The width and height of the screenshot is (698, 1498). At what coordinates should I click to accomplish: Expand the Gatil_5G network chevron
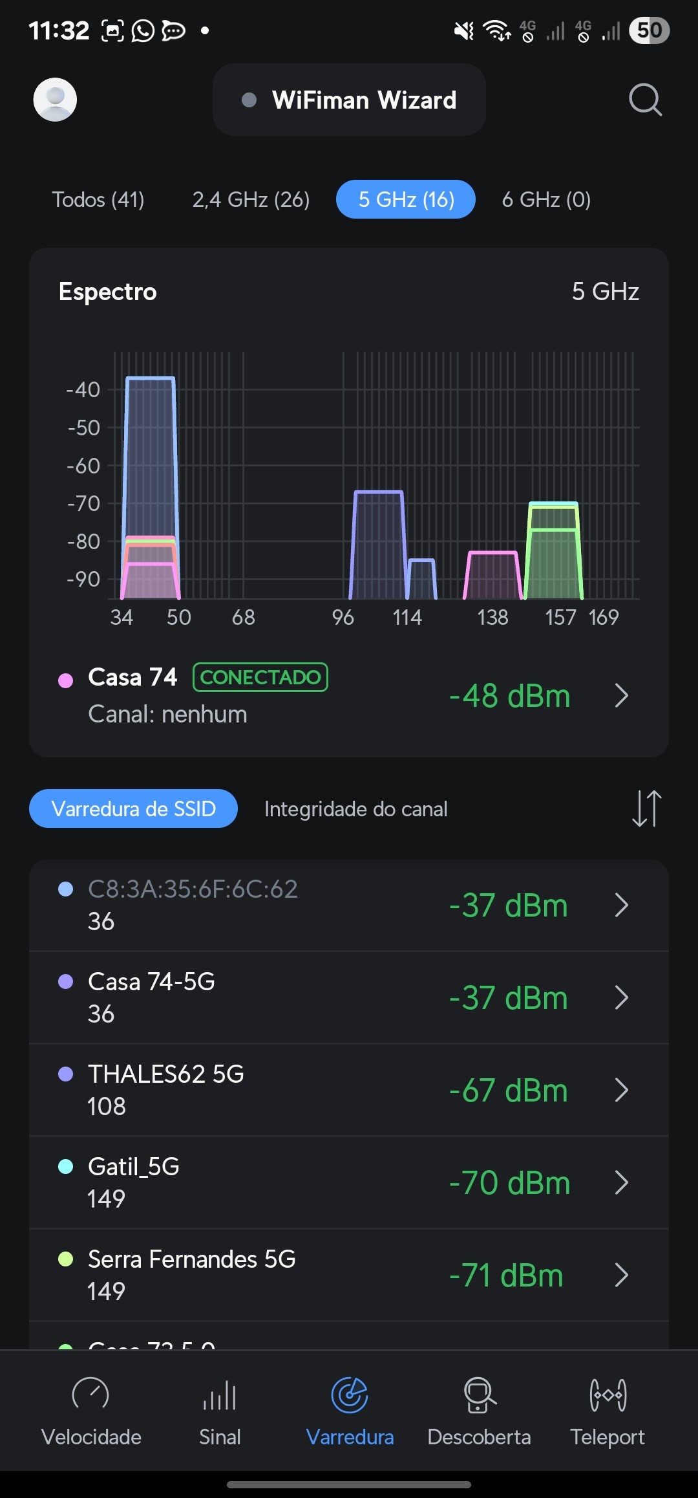(621, 1183)
